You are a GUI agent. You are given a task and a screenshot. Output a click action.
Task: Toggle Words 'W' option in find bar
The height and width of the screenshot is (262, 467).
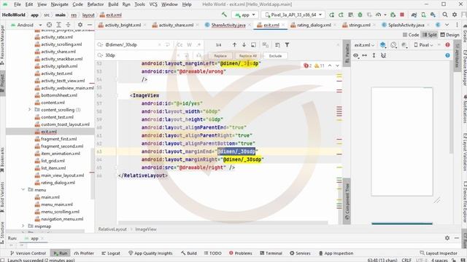pos(189,45)
